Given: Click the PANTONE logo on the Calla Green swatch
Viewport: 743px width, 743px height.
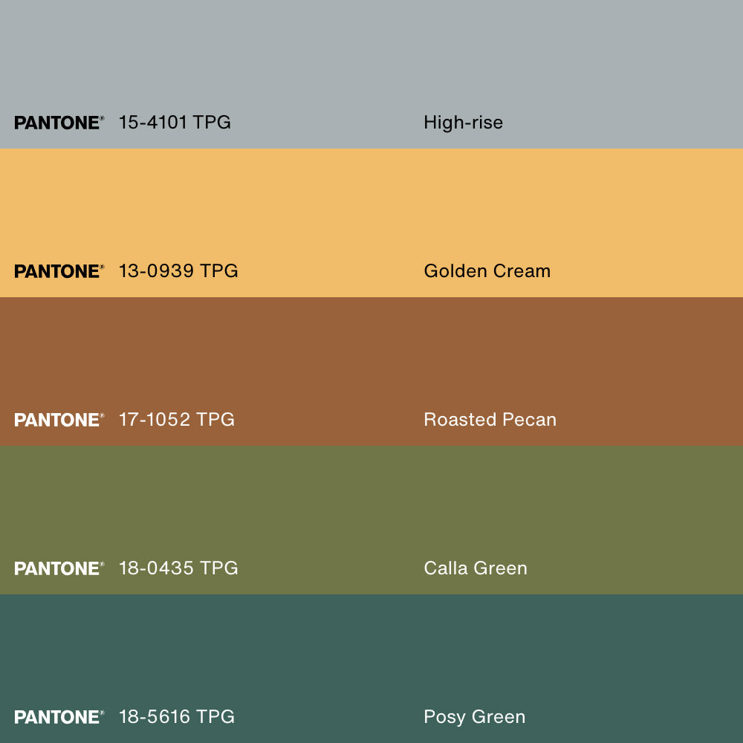Looking at the screenshot, I should click(x=59, y=568).
